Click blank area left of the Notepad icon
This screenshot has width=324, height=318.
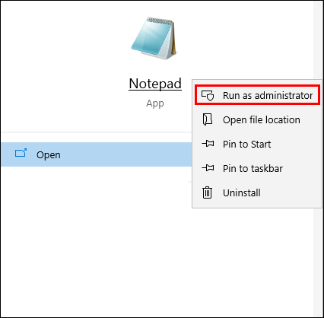(x=63, y=38)
